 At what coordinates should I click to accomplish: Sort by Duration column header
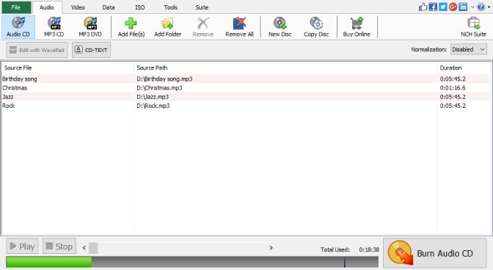[x=464, y=68]
